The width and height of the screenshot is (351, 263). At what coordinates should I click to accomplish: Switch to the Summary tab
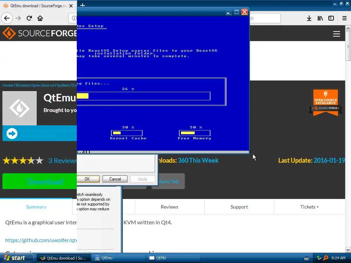(36, 207)
